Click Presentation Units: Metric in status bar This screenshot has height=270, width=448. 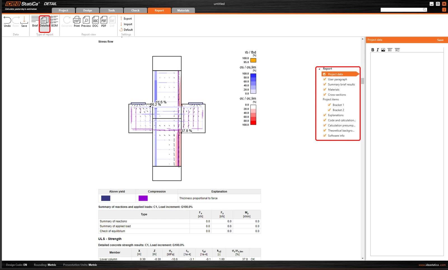point(80,265)
